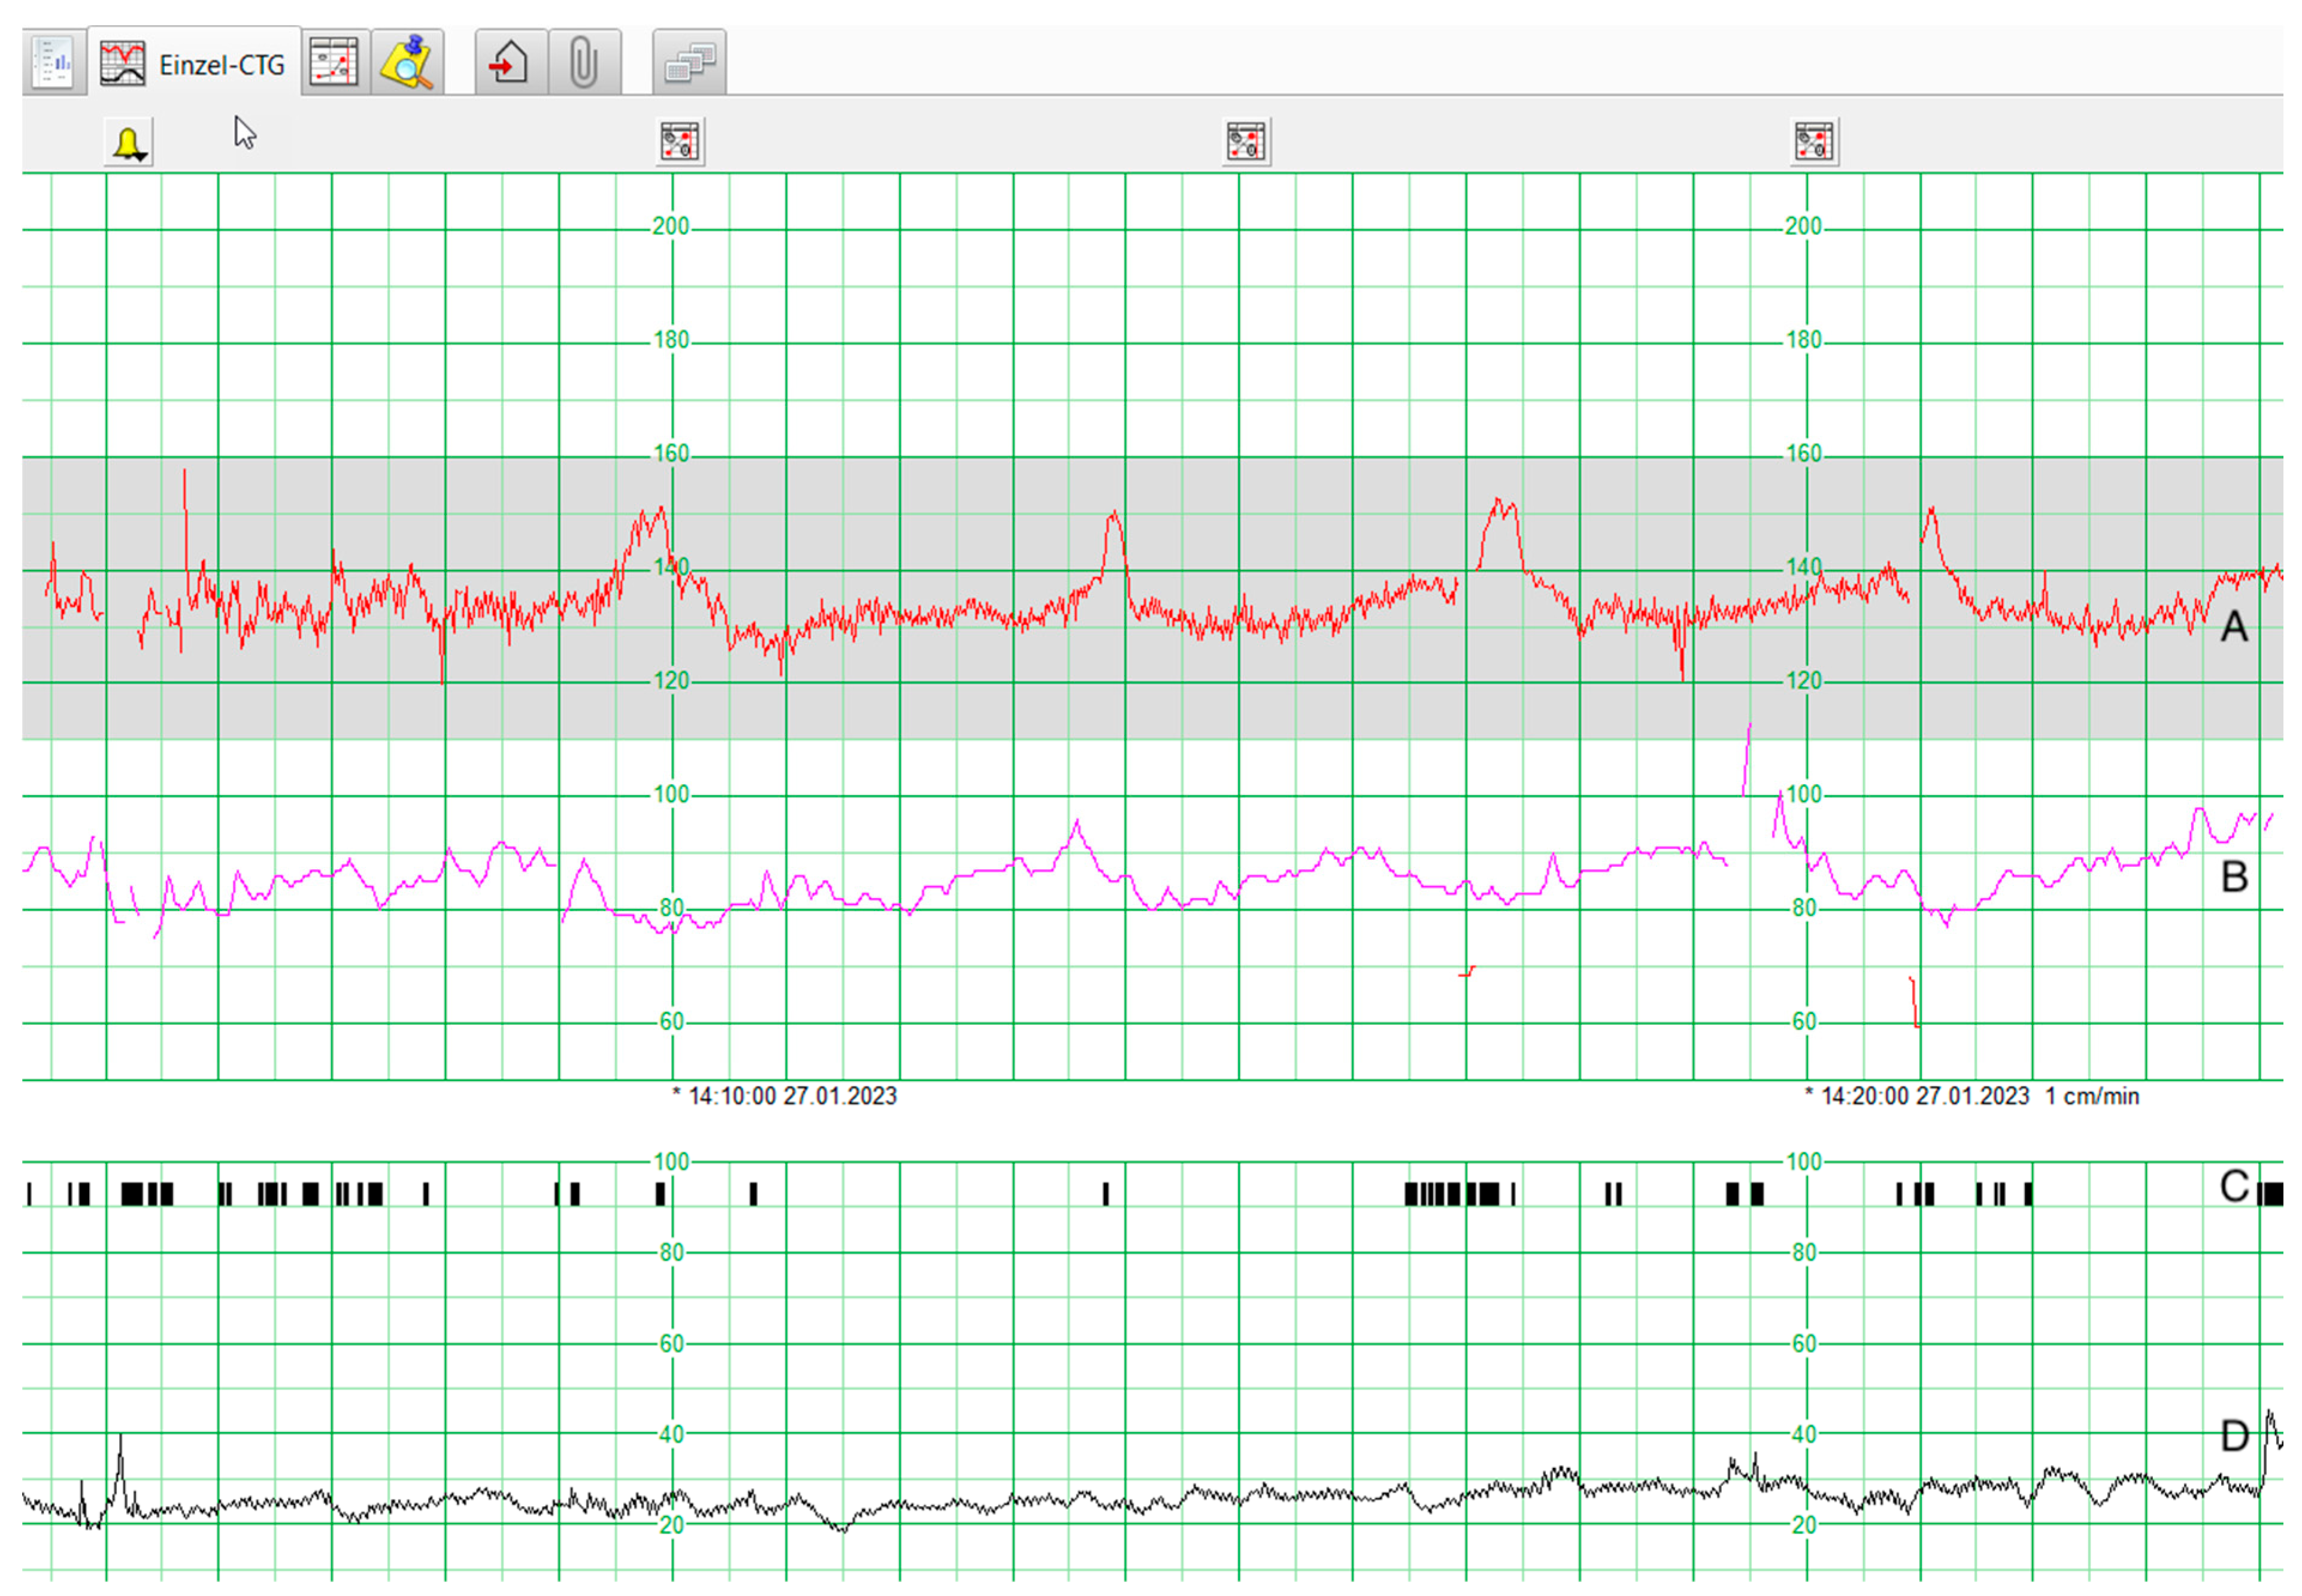Click the letter B beside magenta trace
2302x1596 pixels.
tap(2234, 878)
